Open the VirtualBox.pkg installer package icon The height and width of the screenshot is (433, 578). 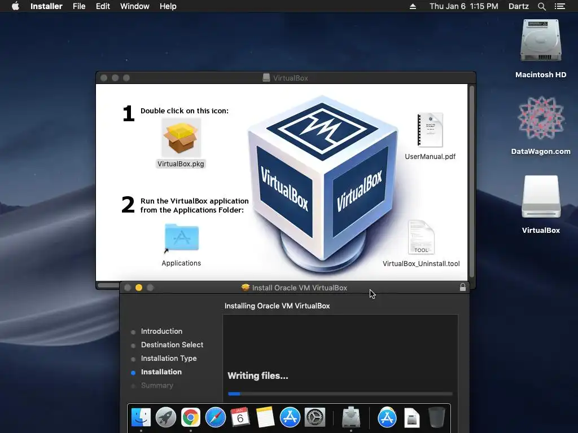[181, 138]
